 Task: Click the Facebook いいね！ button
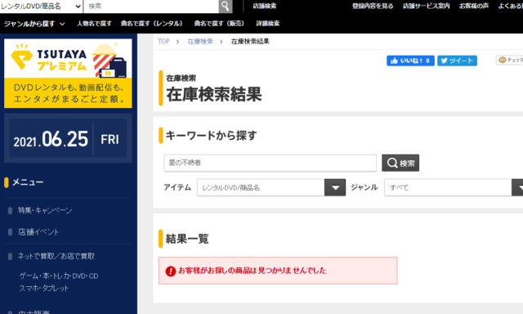[410, 61]
